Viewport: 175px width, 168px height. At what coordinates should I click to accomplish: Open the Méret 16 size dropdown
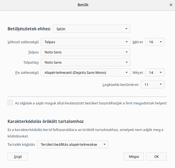point(155,42)
